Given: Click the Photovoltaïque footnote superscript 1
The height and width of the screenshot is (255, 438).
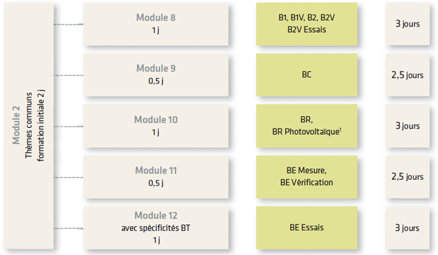Looking at the screenshot, I should click(340, 129).
